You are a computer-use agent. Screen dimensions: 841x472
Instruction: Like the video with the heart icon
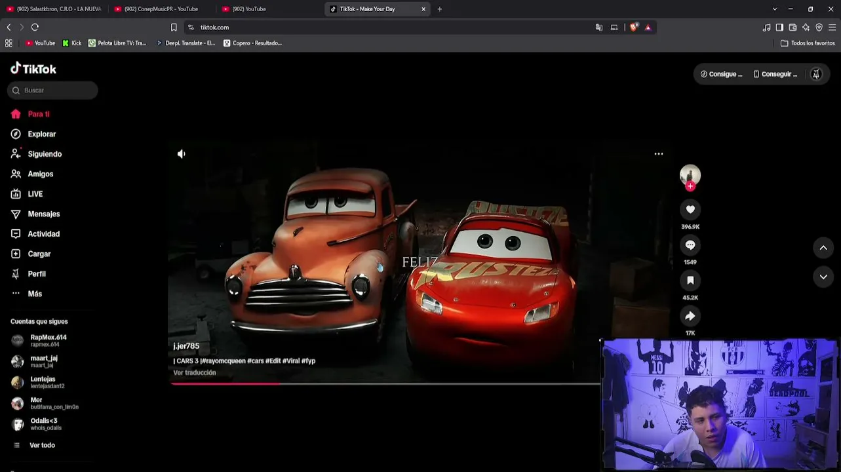coord(690,209)
